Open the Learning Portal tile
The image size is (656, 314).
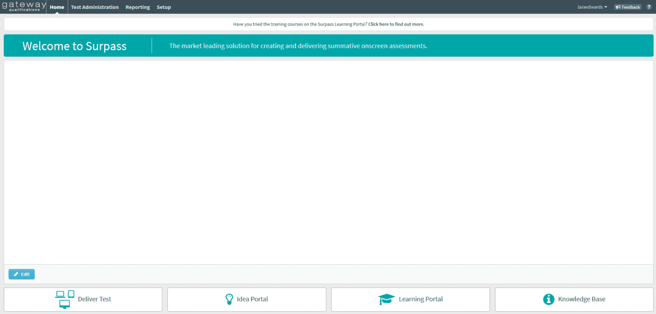410,299
